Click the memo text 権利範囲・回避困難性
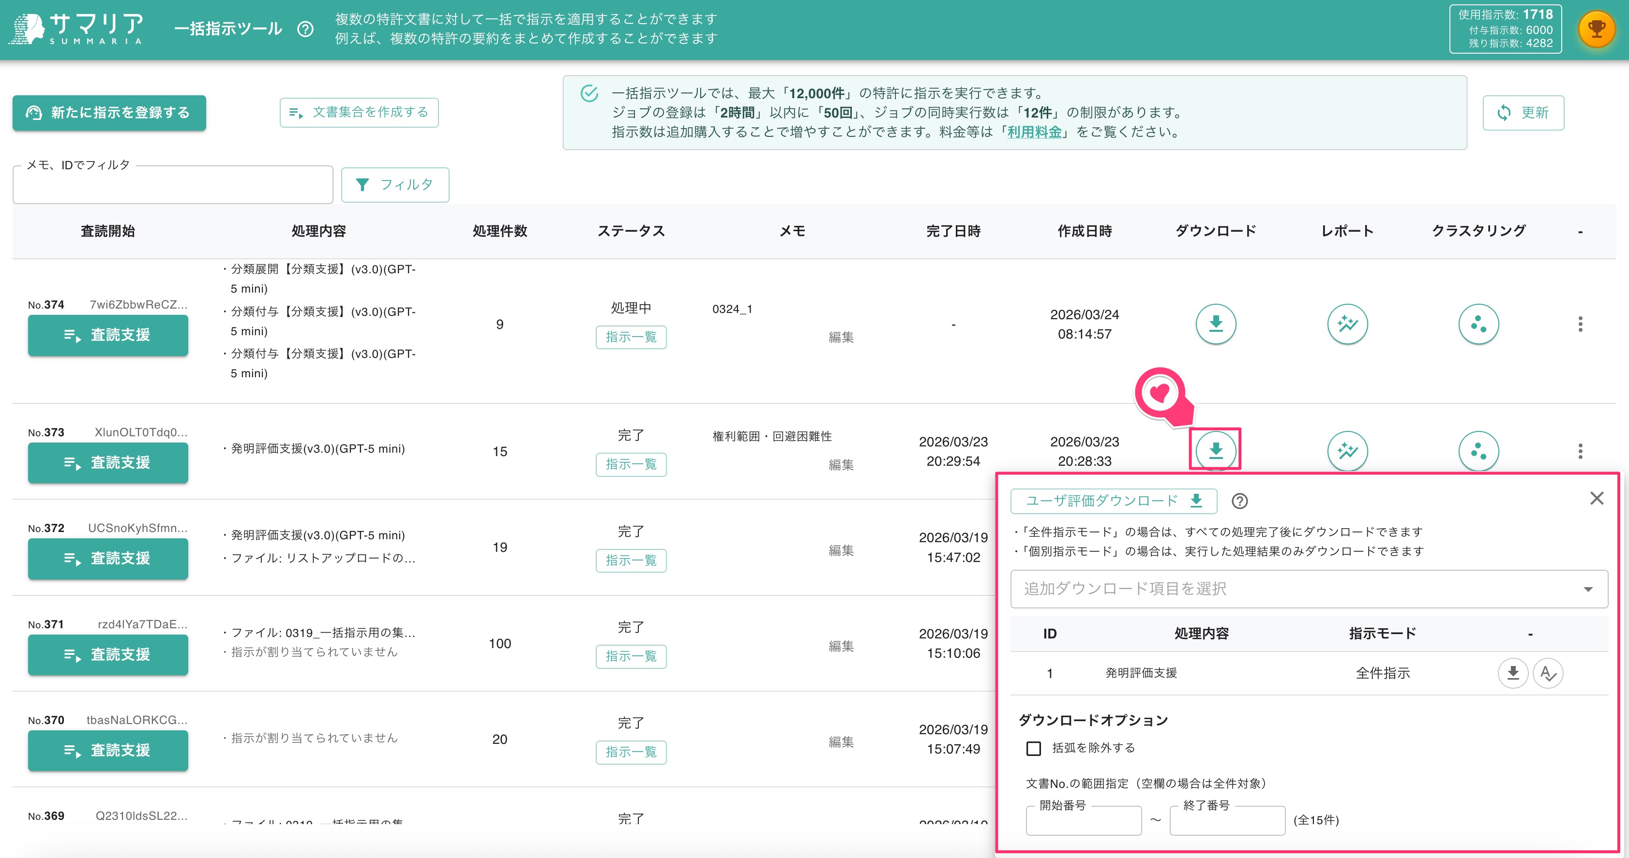 coord(771,436)
